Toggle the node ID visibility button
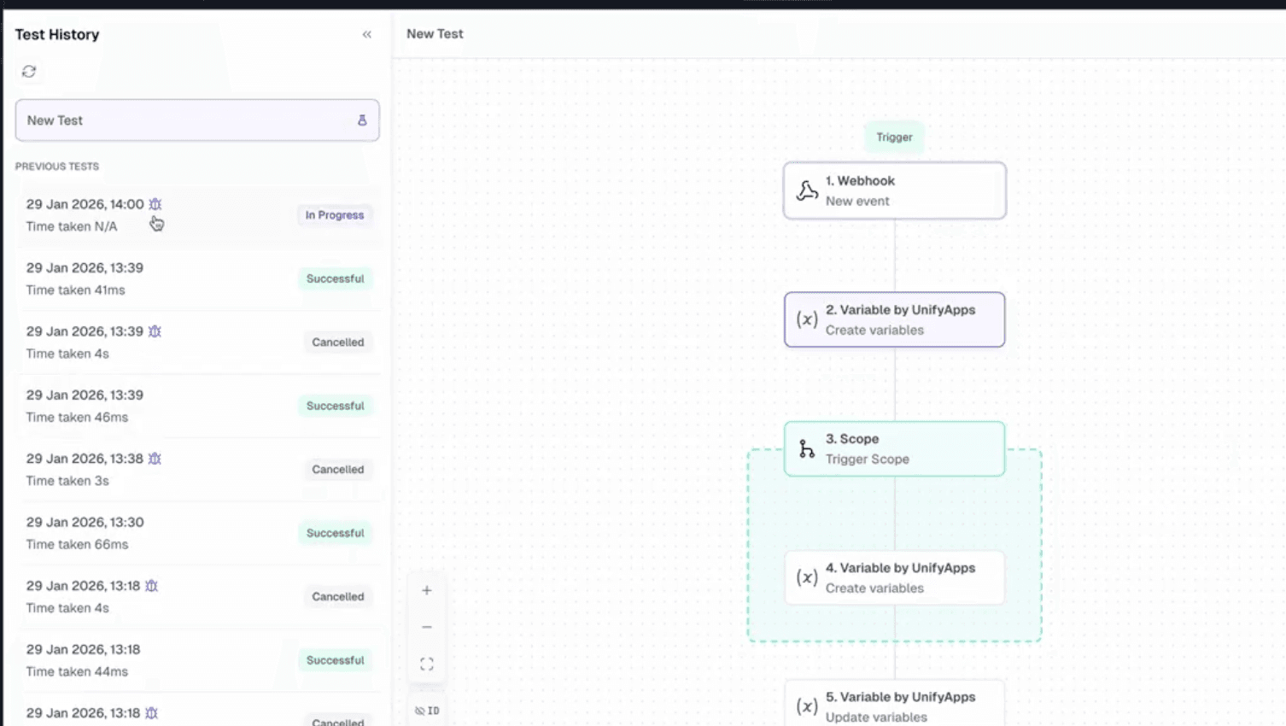This screenshot has width=1286, height=726. tap(427, 711)
